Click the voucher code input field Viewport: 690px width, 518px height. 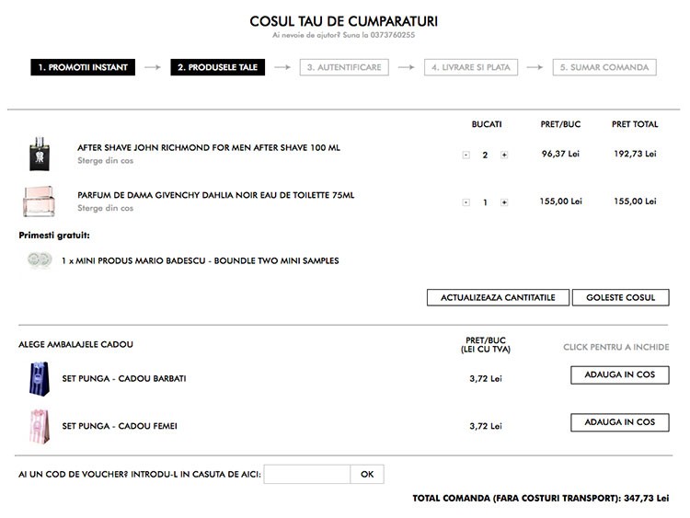tap(306, 475)
